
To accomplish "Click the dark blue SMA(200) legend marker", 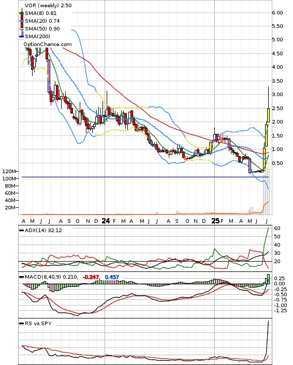I will point(21,36).
